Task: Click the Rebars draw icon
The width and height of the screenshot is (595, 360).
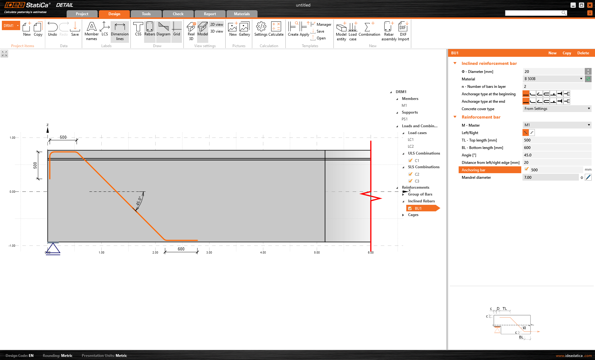Action: pyautogui.click(x=149, y=29)
